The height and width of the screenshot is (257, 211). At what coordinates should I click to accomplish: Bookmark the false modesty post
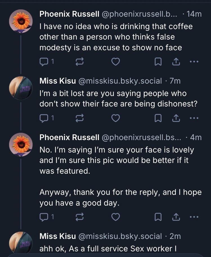pyautogui.click(x=158, y=62)
